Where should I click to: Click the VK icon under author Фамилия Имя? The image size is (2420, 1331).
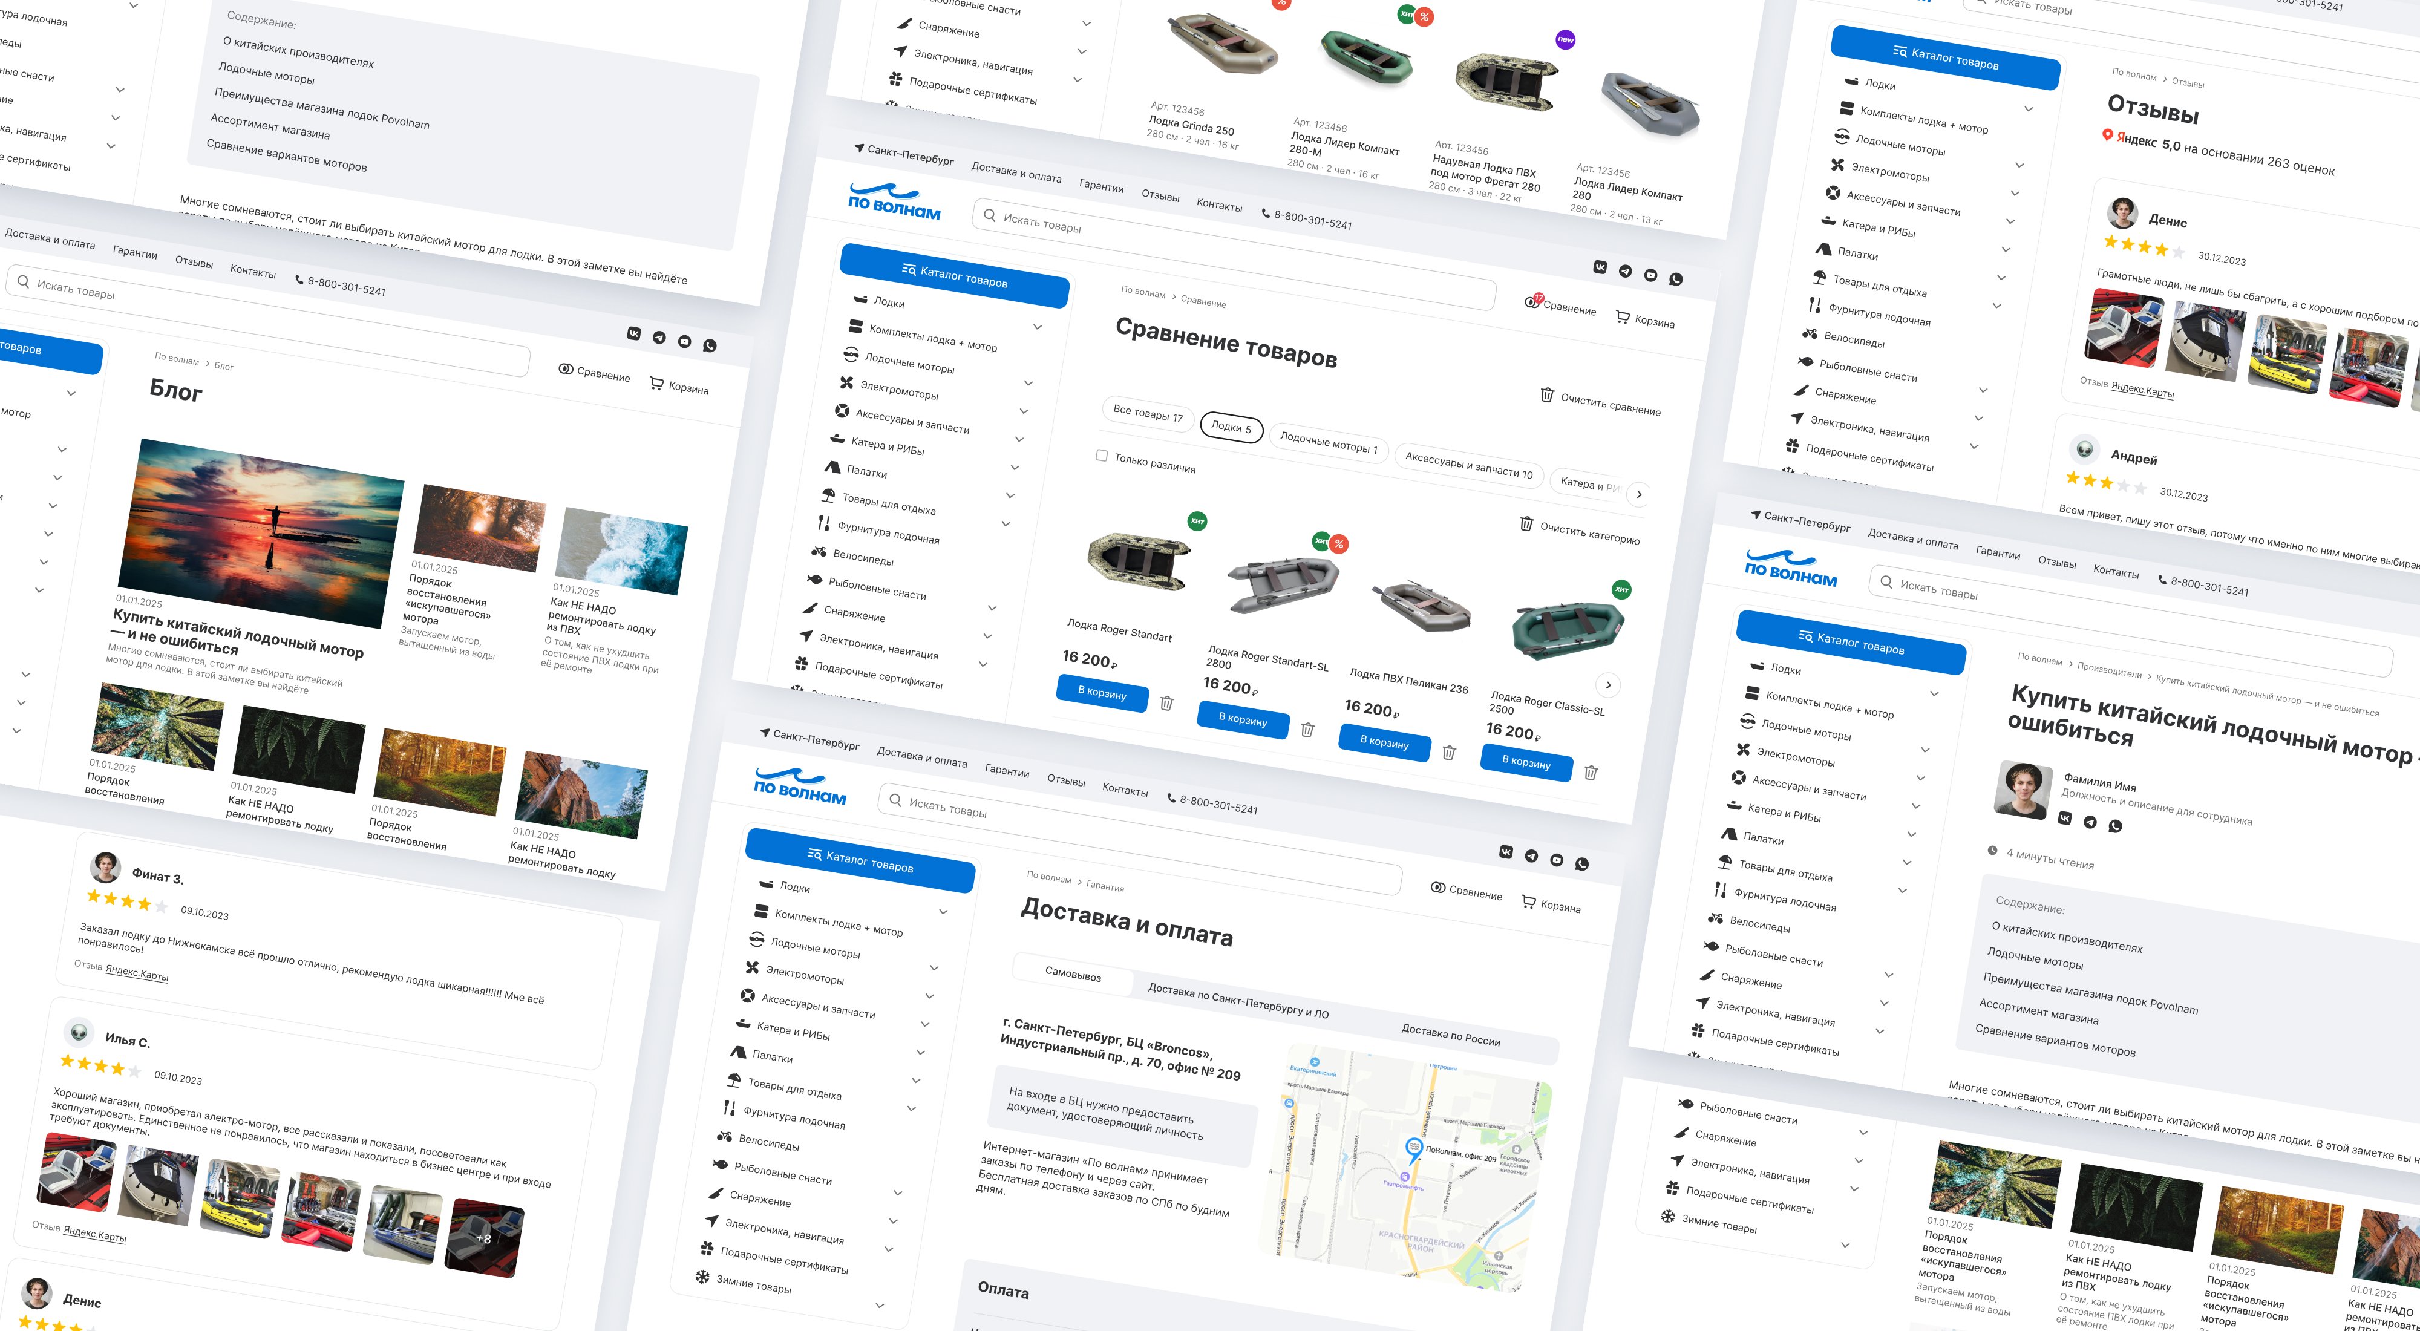tap(2064, 818)
